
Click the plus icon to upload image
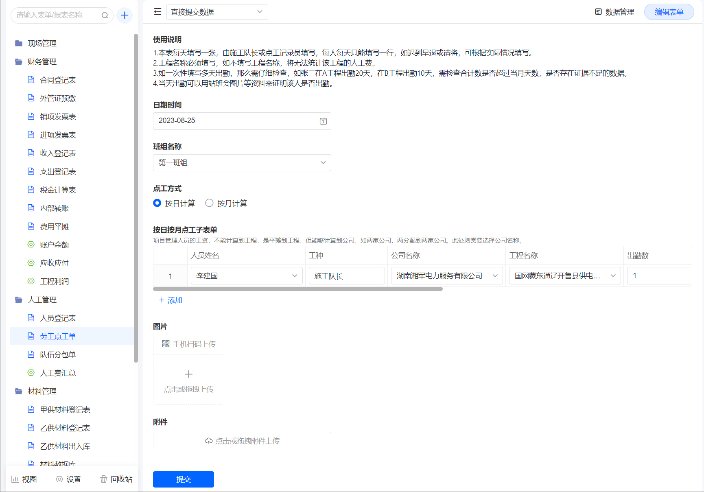[188, 374]
